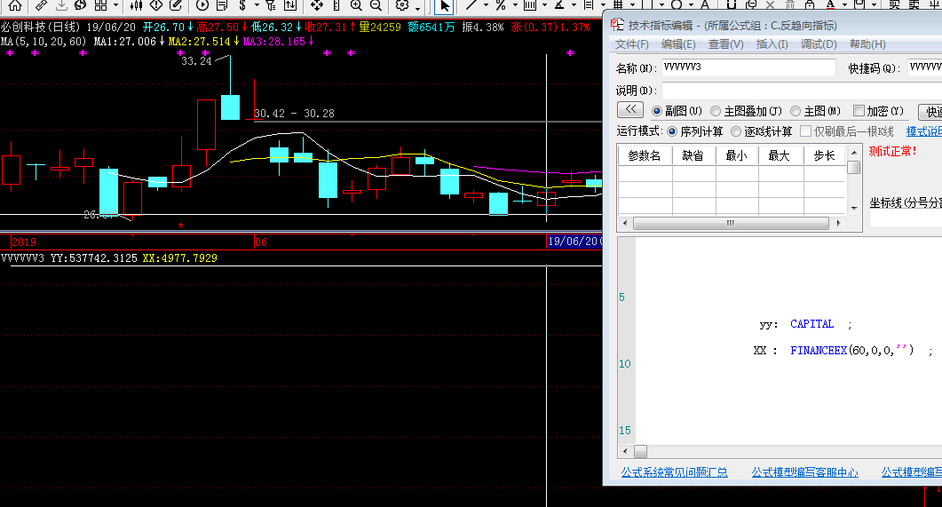The width and height of the screenshot is (942, 507).
Task: Click the drawing ruler-pencil toolbar icon
Action: 42,5
